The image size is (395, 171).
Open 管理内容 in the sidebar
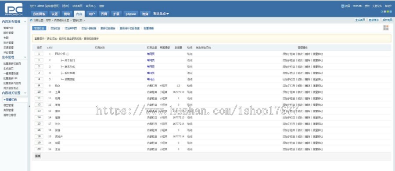coord(9,28)
